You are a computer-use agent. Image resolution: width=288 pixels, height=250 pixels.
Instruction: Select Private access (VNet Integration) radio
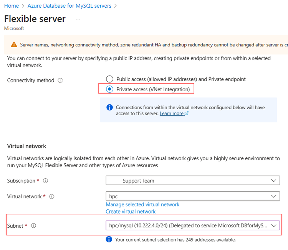110,89
